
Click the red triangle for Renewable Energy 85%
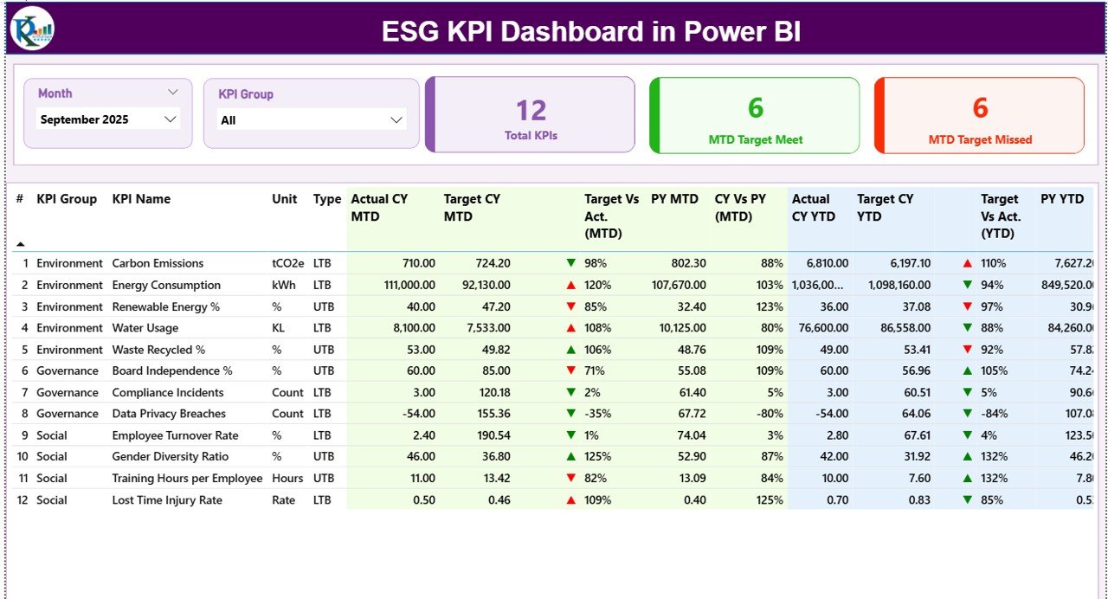pyautogui.click(x=569, y=306)
